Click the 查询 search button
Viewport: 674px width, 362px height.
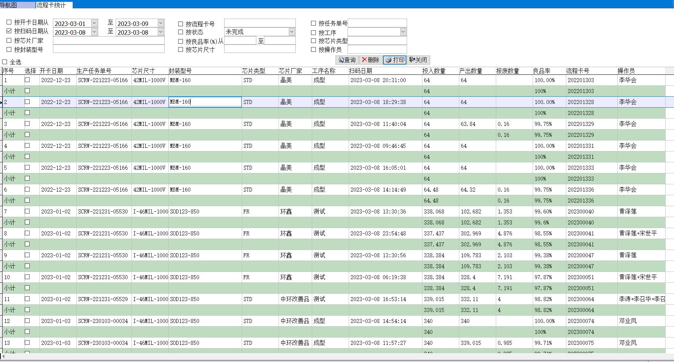(346, 60)
